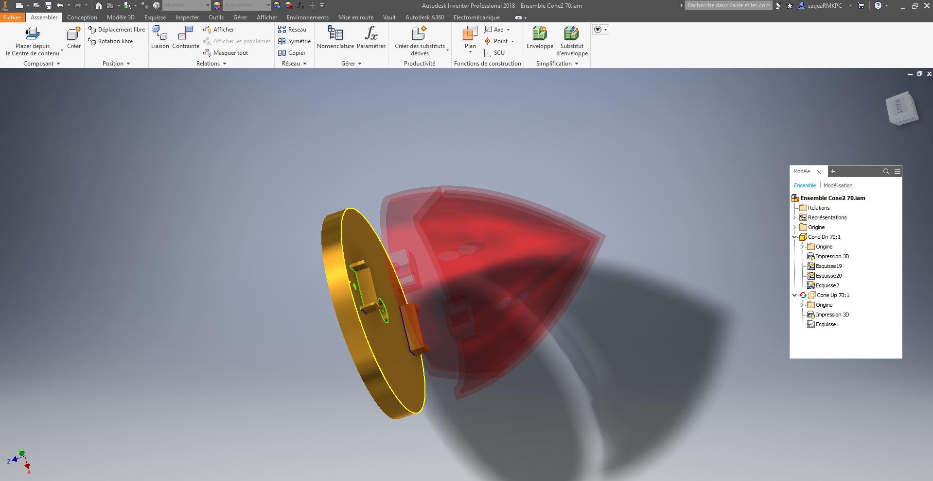Click the favorites star icon
The height and width of the screenshot is (481, 933).
(x=790, y=5)
